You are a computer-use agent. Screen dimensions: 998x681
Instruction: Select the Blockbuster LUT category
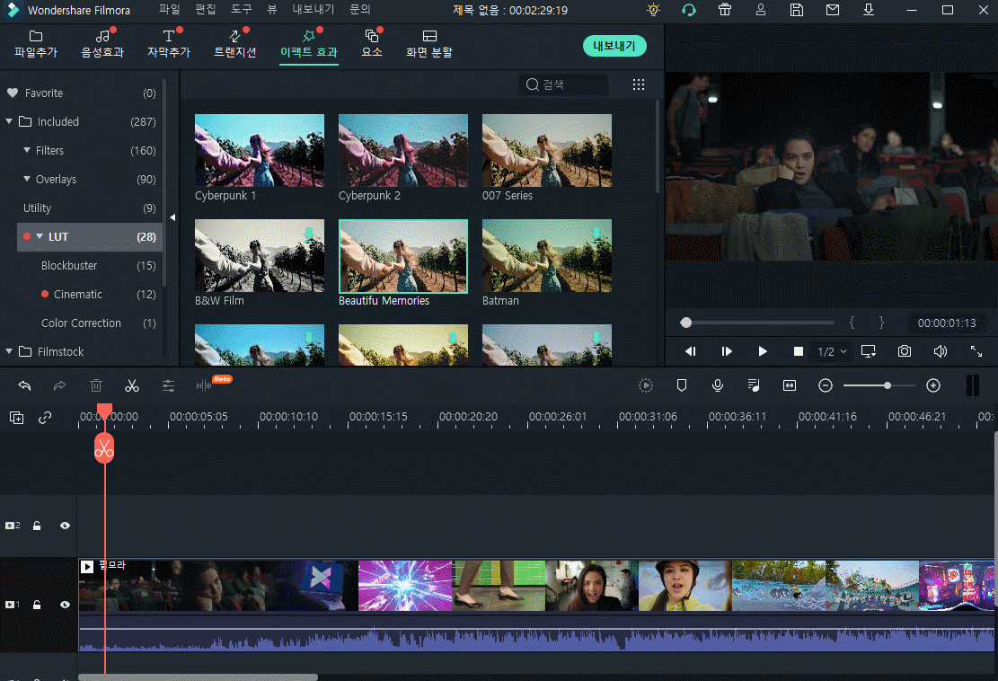click(69, 265)
